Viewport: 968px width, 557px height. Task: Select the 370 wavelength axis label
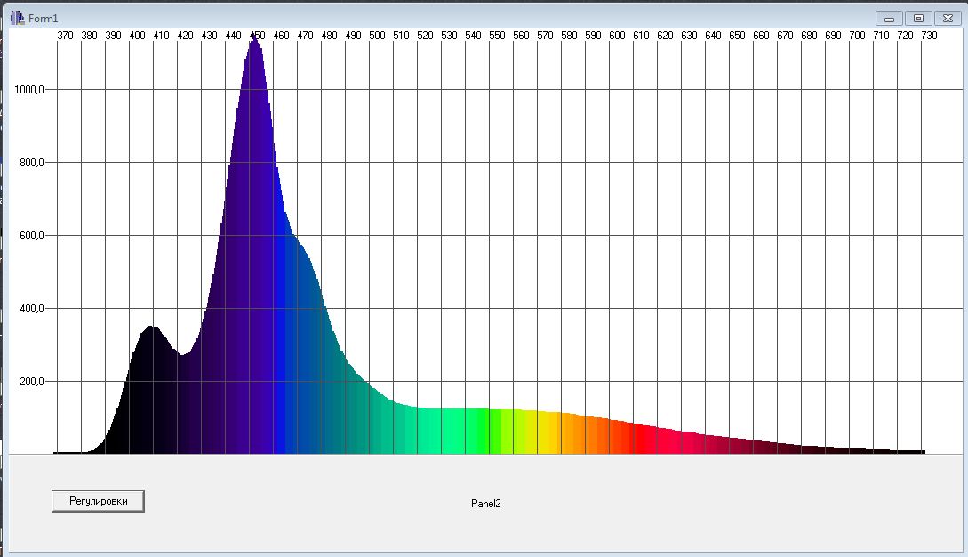tap(66, 36)
